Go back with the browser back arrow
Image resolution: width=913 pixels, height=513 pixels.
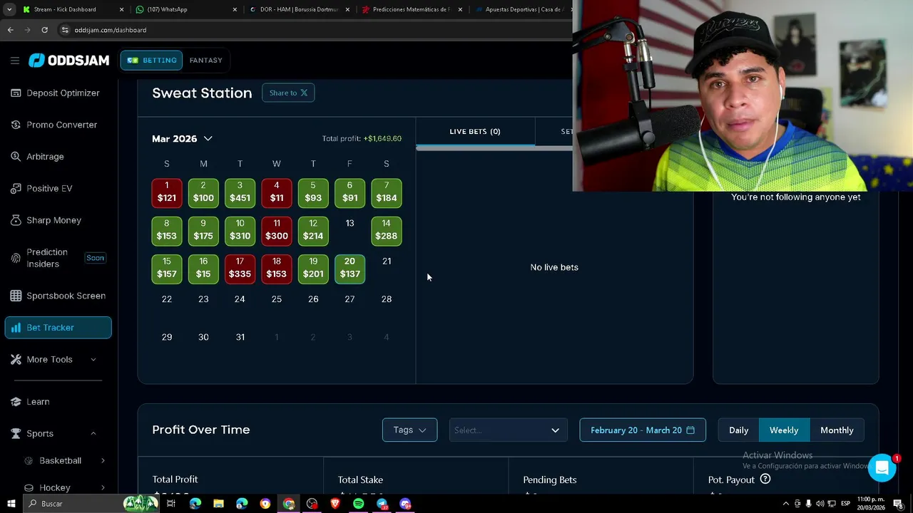click(x=10, y=30)
